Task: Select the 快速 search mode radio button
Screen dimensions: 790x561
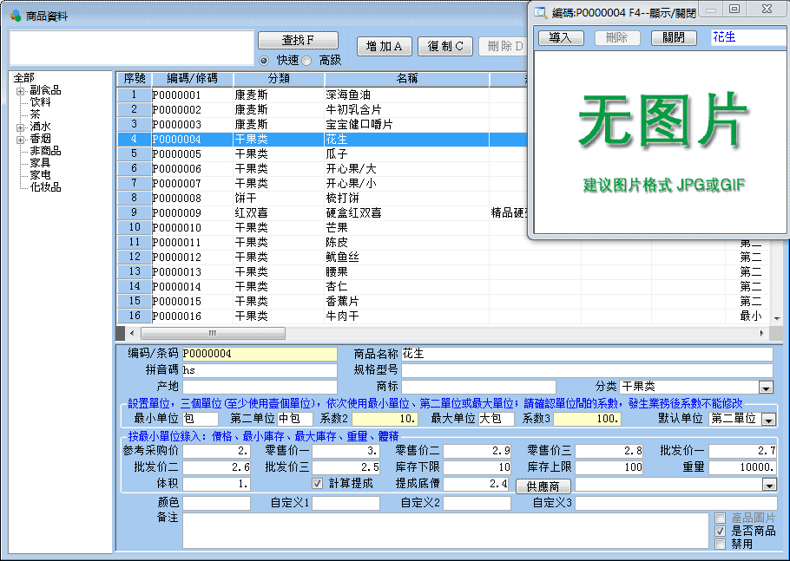Action: click(264, 60)
